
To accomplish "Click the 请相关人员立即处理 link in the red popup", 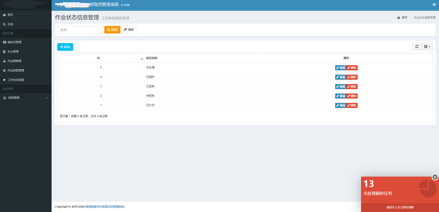I will tap(400, 208).
